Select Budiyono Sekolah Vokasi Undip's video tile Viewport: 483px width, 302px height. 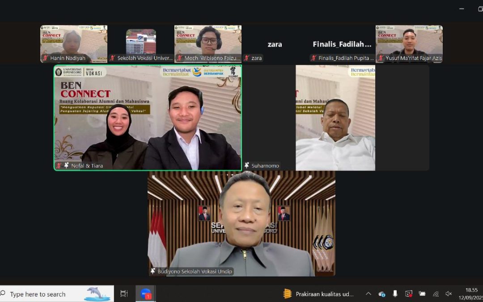pyautogui.click(x=241, y=224)
